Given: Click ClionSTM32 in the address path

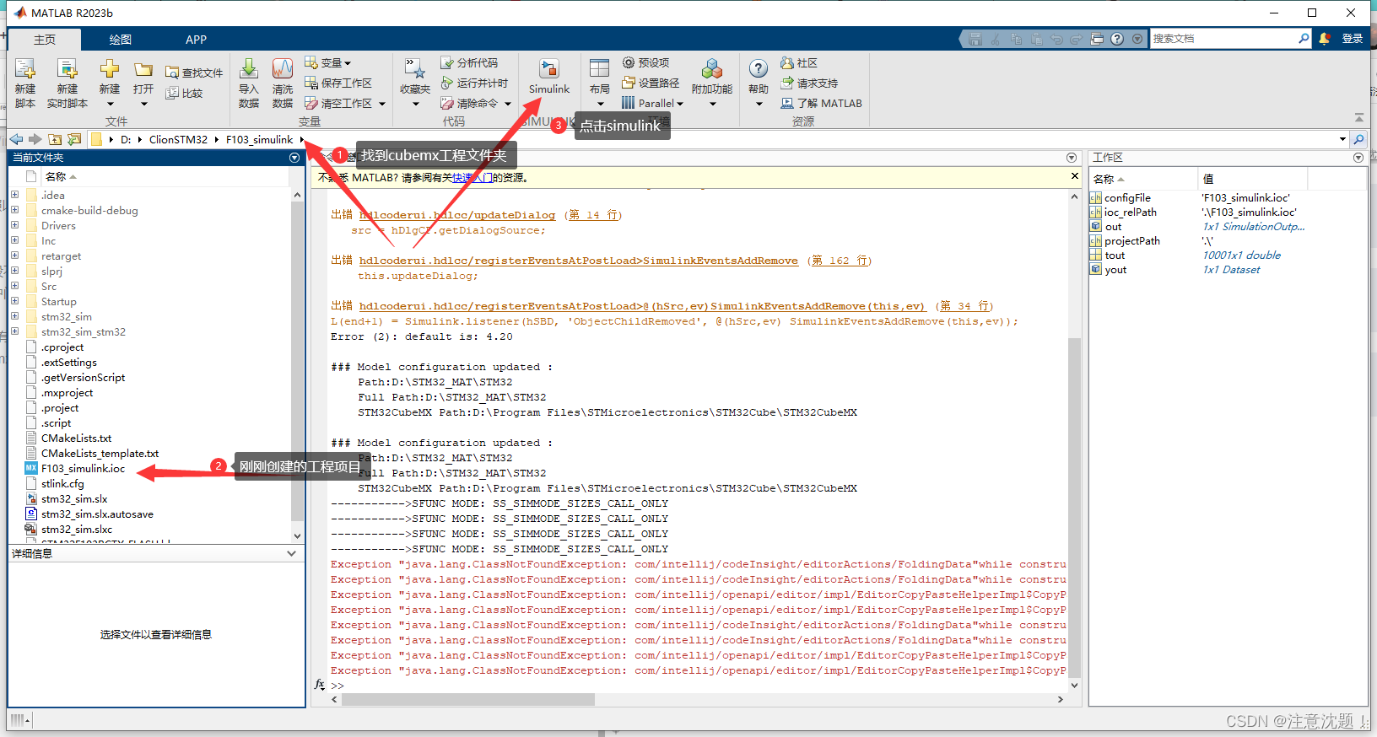Looking at the screenshot, I should click(x=178, y=139).
